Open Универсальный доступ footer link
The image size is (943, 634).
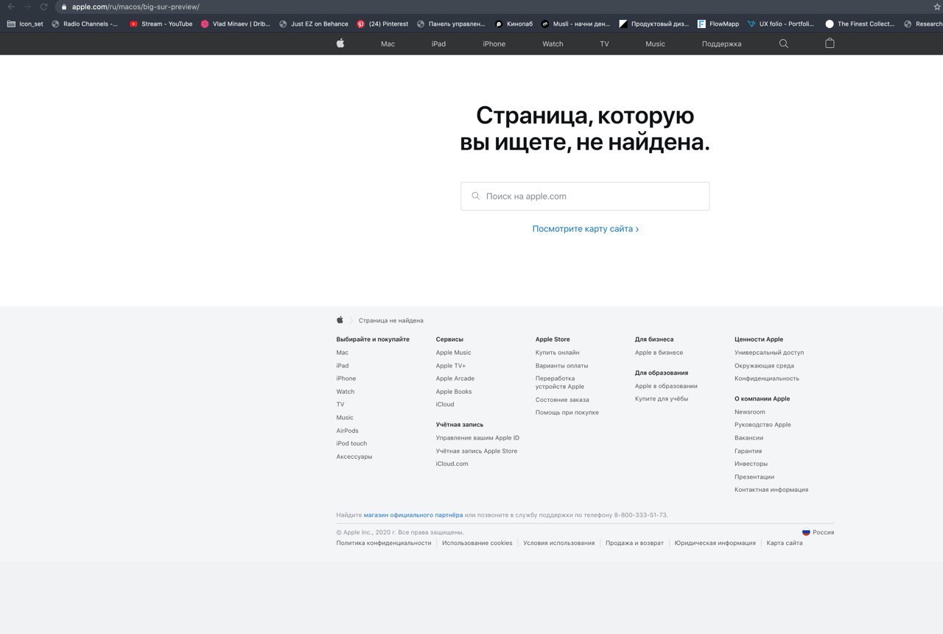click(x=769, y=353)
